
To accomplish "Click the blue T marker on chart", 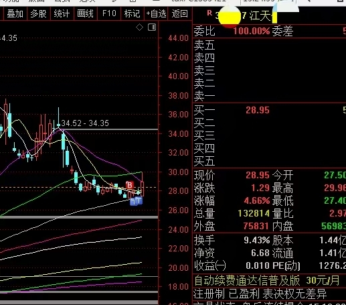I will coord(139,200).
